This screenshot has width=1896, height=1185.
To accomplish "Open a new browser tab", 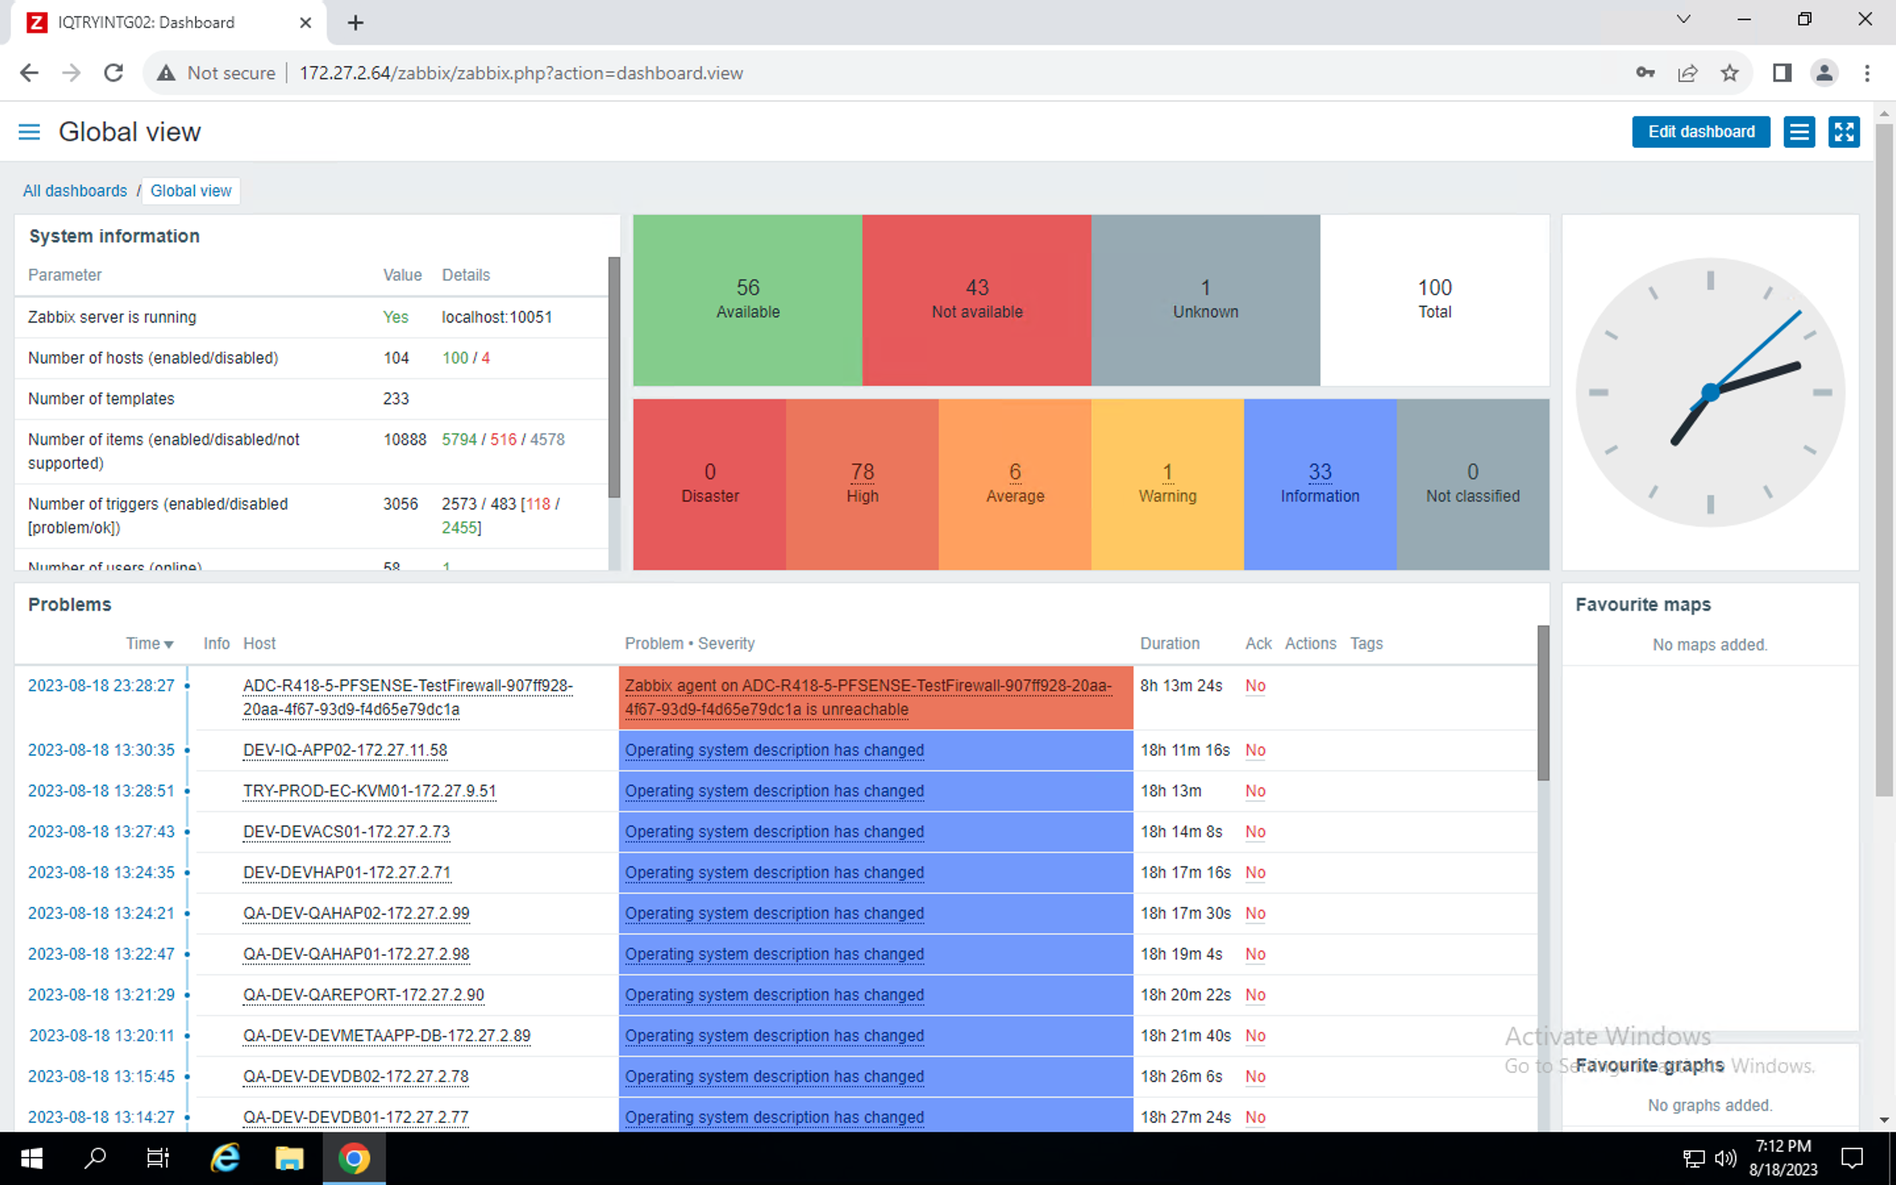I will coord(355,23).
